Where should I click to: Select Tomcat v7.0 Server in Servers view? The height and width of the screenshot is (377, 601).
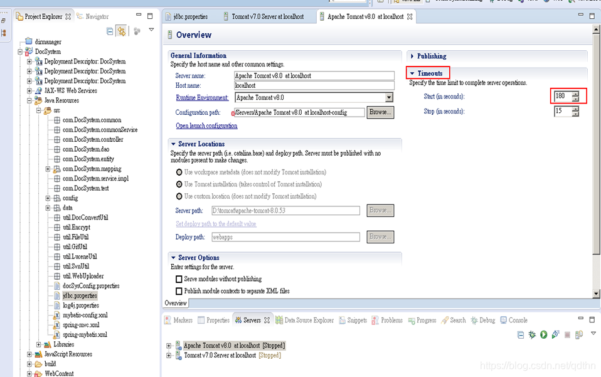[220, 356]
